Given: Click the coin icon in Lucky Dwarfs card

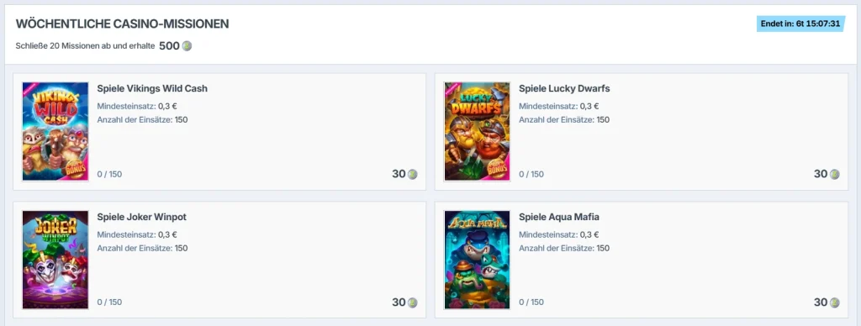Looking at the screenshot, I should coord(834,174).
